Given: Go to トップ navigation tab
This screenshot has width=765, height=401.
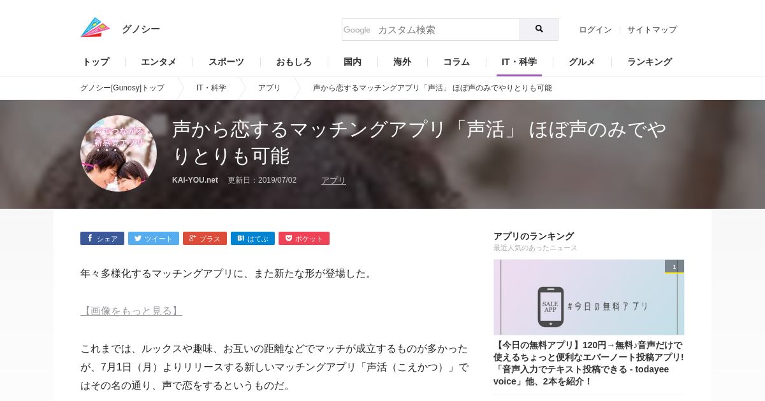Looking at the screenshot, I should coord(96,62).
